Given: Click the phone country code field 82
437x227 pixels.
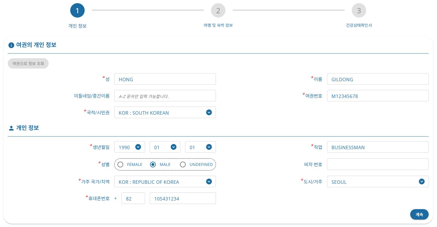Looking at the screenshot, I should 133,198.
